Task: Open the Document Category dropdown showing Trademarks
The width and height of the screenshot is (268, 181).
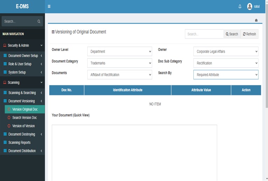Action: coord(120,63)
